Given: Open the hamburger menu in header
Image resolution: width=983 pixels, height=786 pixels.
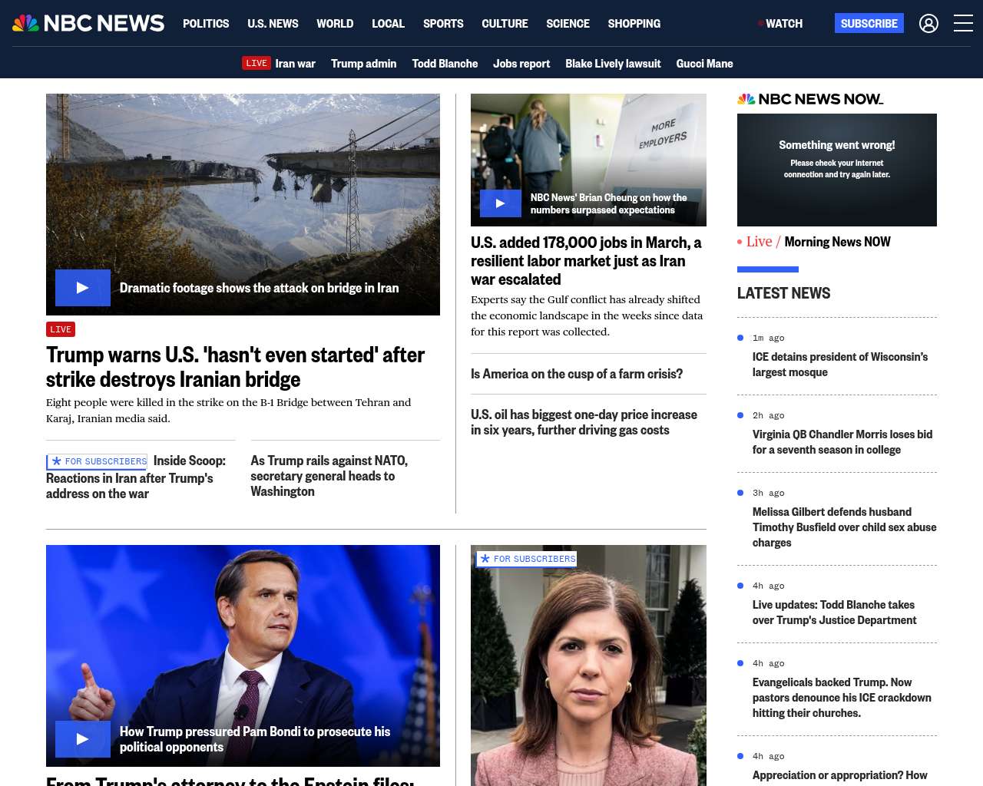Looking at the screenshot, I should click(963, 23).
